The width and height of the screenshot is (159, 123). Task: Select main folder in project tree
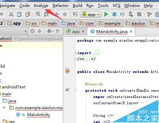pos(7,94)
